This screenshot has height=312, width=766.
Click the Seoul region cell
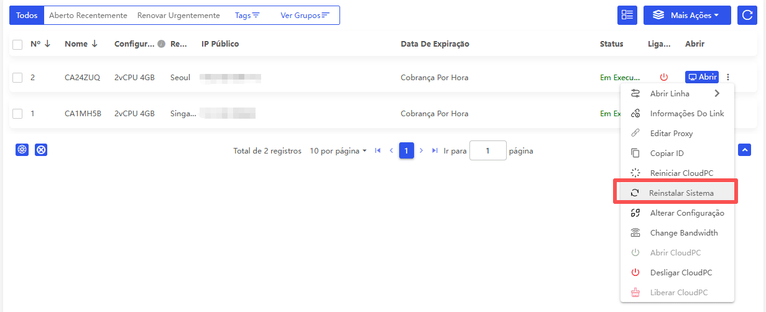180,78
